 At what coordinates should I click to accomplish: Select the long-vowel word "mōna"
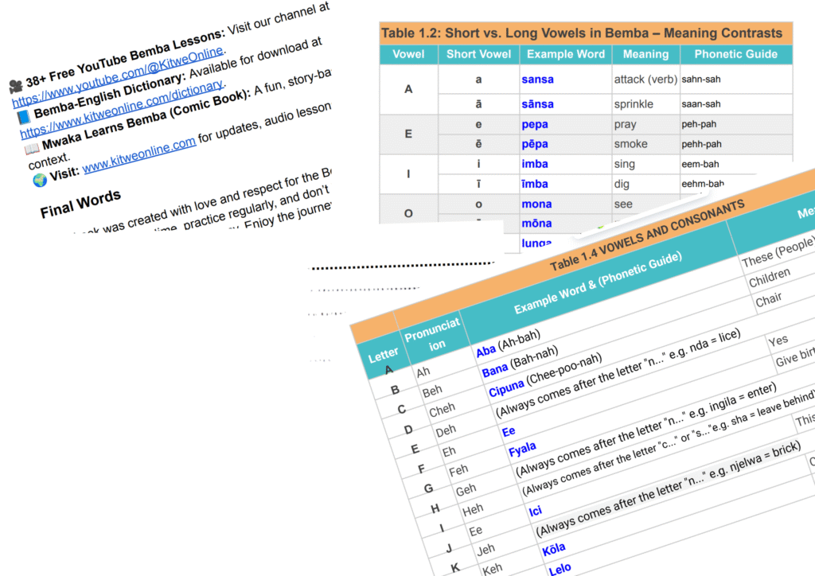pyautogui.click(x=536, y=224)
